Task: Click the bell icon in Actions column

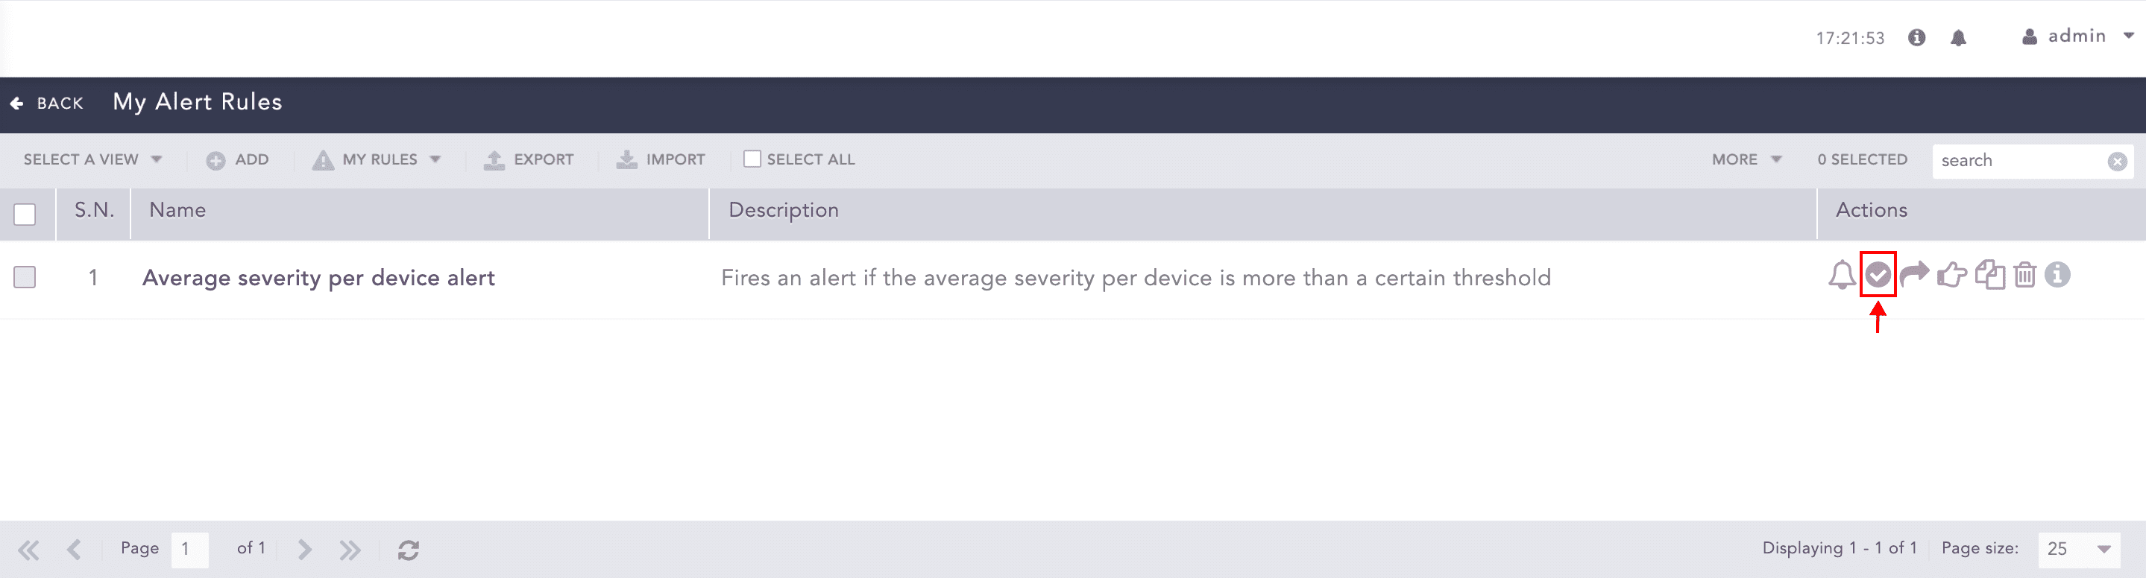Action: pyautogui.click(x=1841, y=276)
